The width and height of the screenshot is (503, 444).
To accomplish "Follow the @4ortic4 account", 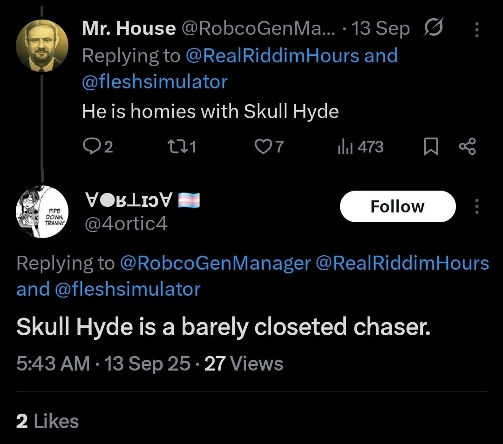I will click(397, 206).
